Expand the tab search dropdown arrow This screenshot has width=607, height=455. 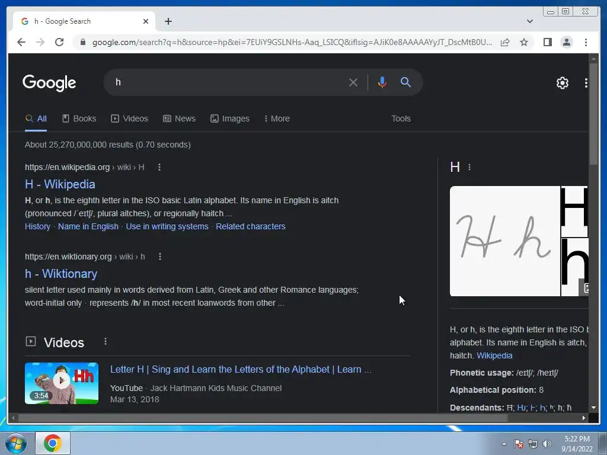click(530, 21)
